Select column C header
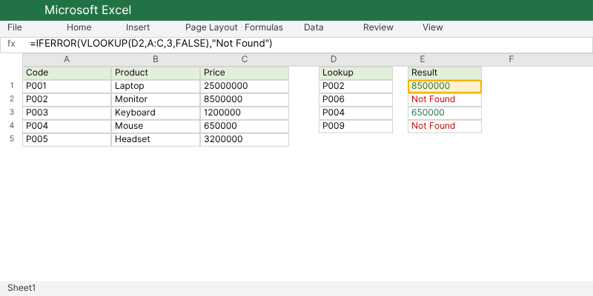This screenshot has width=593, height=296. point(245,59)
